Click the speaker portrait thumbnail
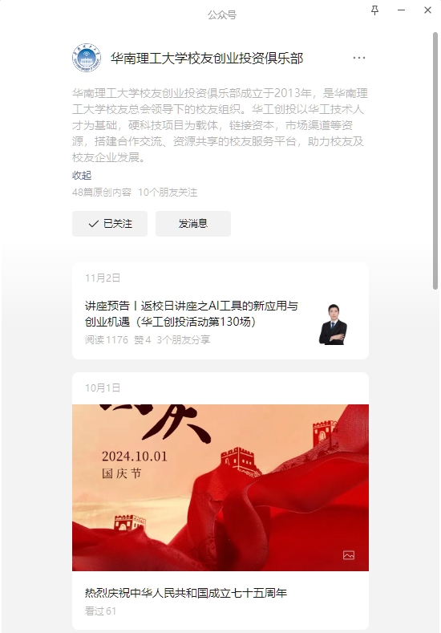The image size is (441, 633). click(x=334, y=325)
